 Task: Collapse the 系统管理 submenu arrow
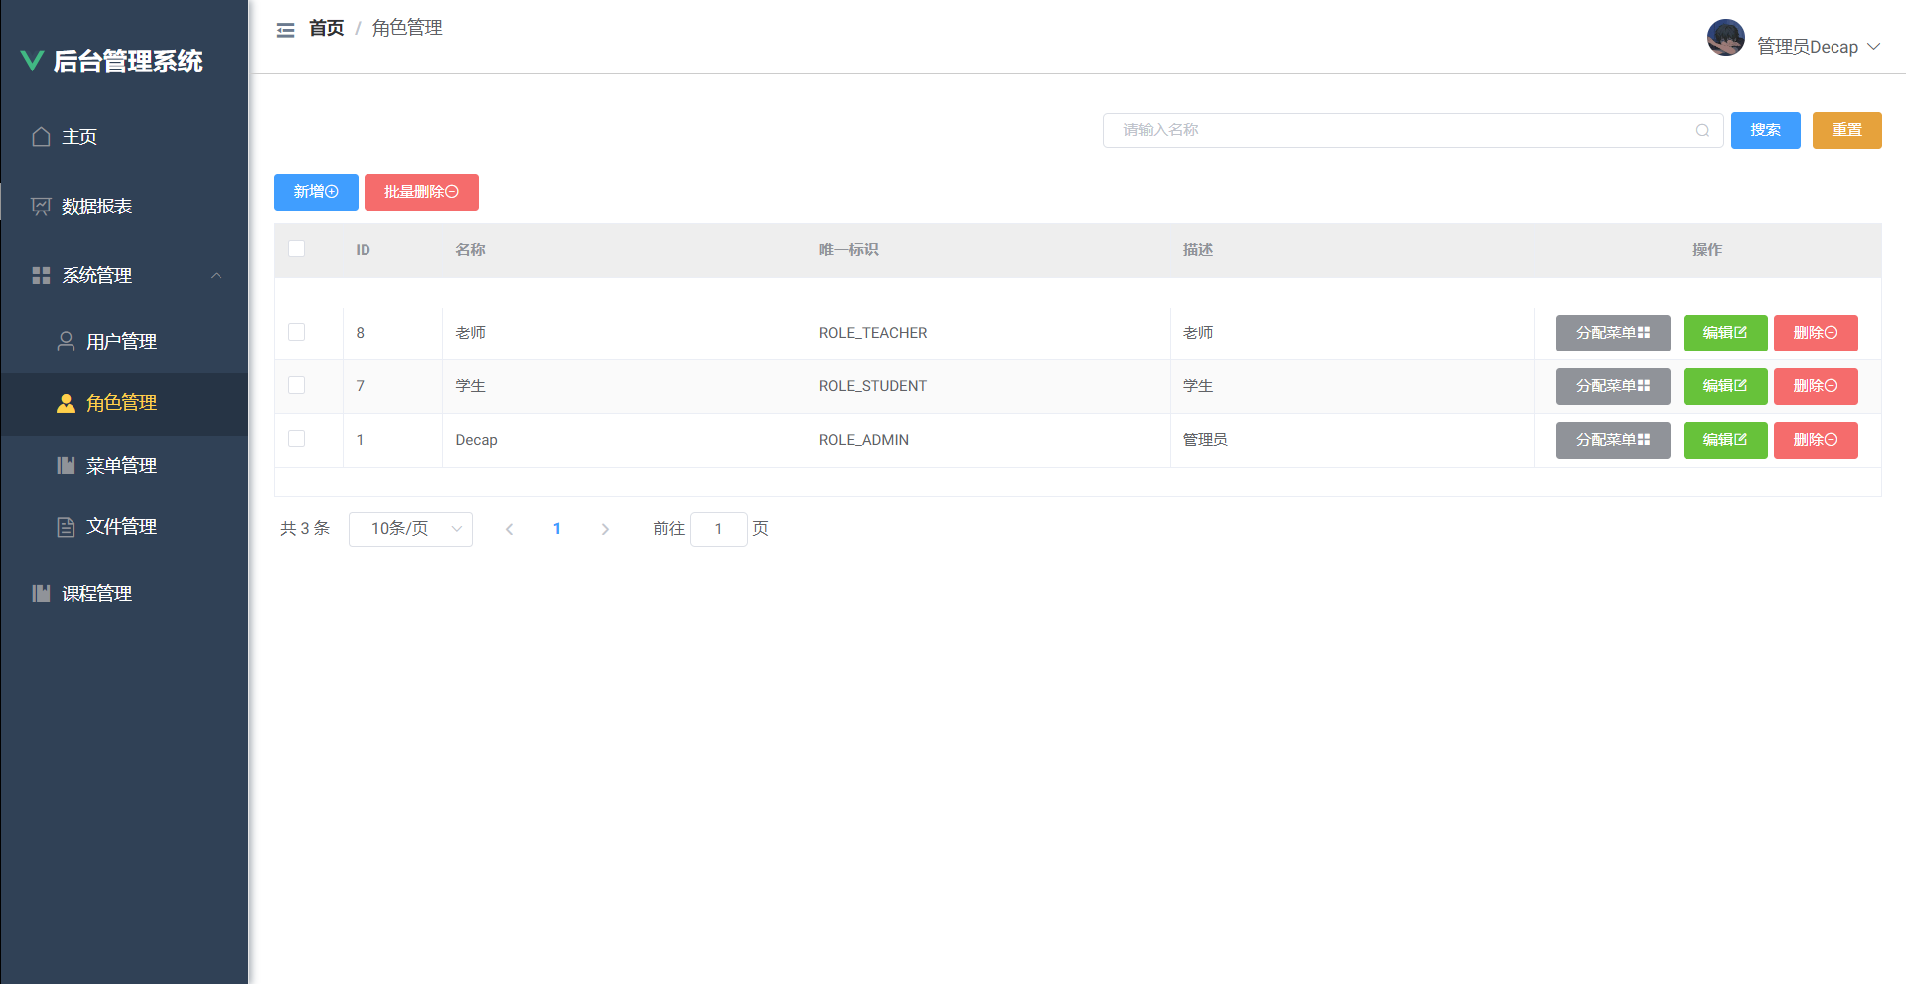216,275
